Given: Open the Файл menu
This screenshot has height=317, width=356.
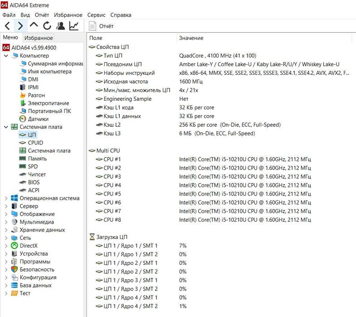Looking at the screenshot, I should pos(9,15).
